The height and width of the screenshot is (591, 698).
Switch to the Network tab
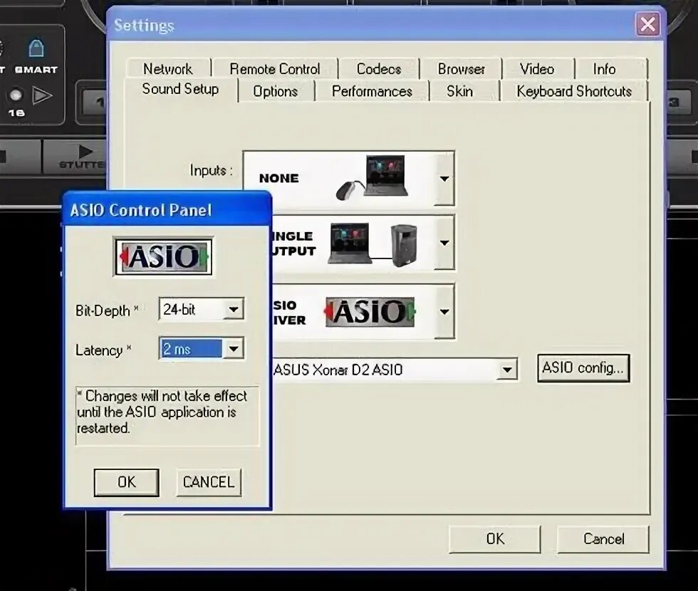point(168,68)
